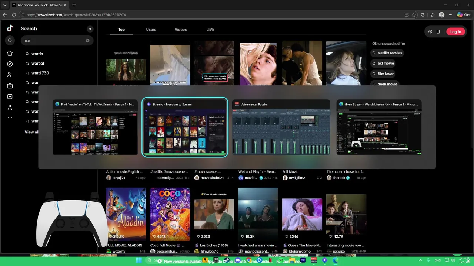Open the Profile icon in the sidebar
474x266 pixels.
click(x=10, y=107)
